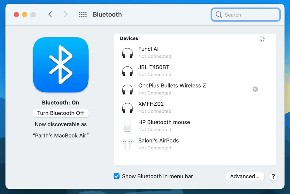Uncheck Show Bluetooth in menu bar
The width and height of the screenshot is (290, 194).
pyautogui.click(x=117, y=176)
